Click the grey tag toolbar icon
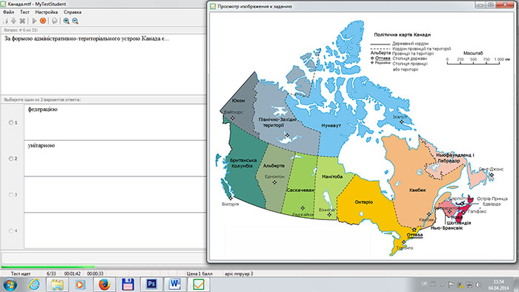The width and height of the screenshot is (519, 292). pos(55,21)
